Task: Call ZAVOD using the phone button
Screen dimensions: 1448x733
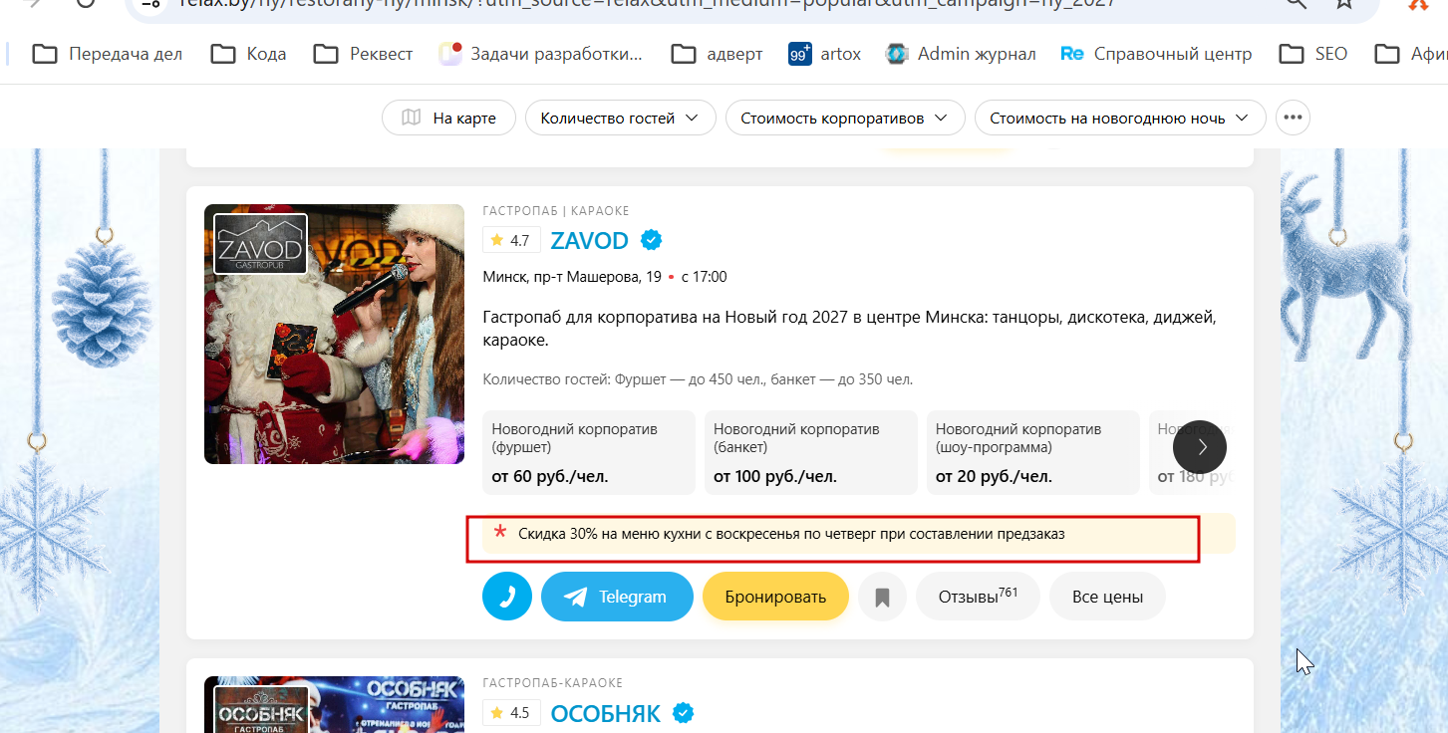Action: (x=507, y=597)
